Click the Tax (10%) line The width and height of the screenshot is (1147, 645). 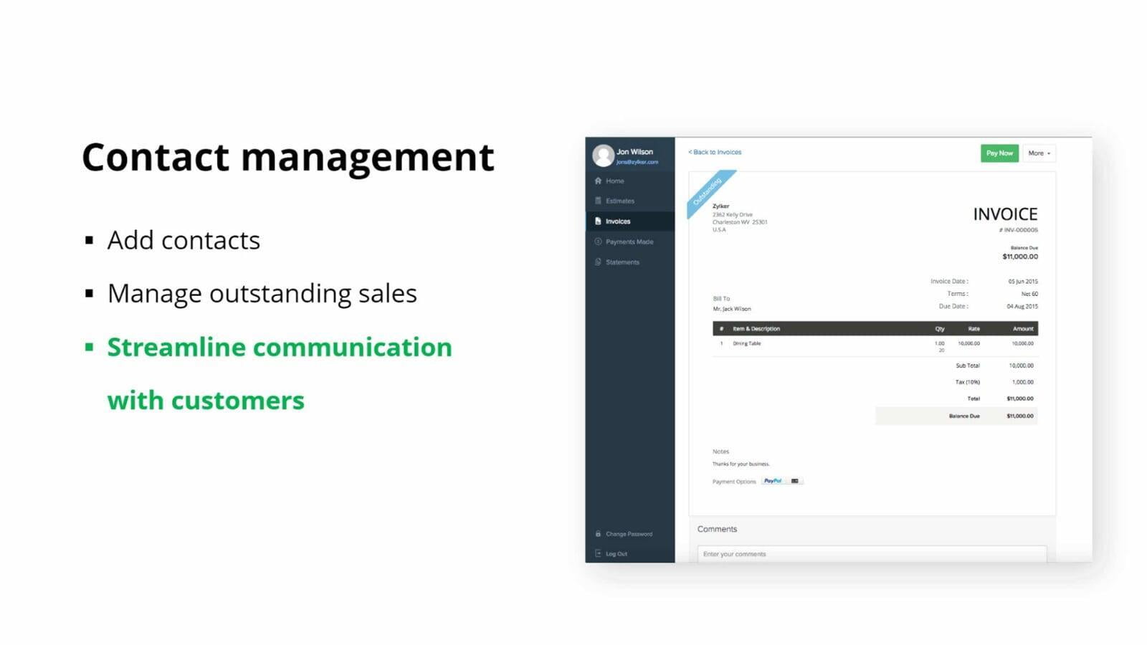tap(994, 382)
